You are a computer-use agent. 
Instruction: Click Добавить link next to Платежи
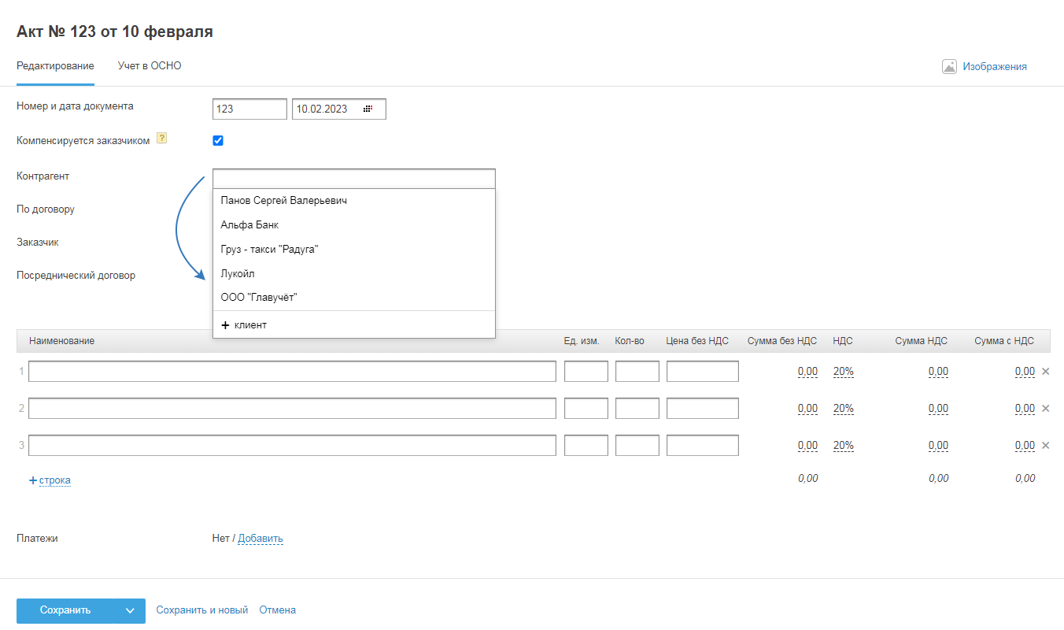click(260, 539)
